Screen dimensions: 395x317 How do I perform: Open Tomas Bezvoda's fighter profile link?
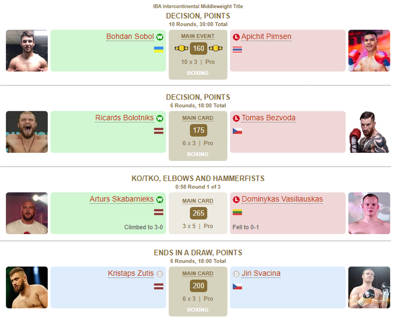pyautogui.click(x=268, y=118)
